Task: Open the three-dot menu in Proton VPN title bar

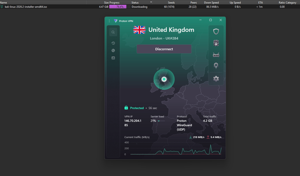Action: coord(109,21)
